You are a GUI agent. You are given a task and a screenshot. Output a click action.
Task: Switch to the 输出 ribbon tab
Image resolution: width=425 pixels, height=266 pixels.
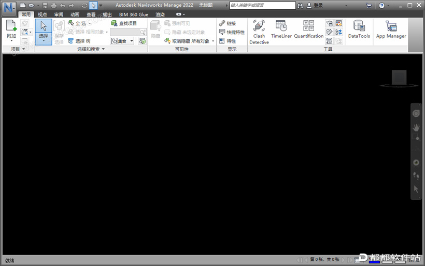click(107, 14)
